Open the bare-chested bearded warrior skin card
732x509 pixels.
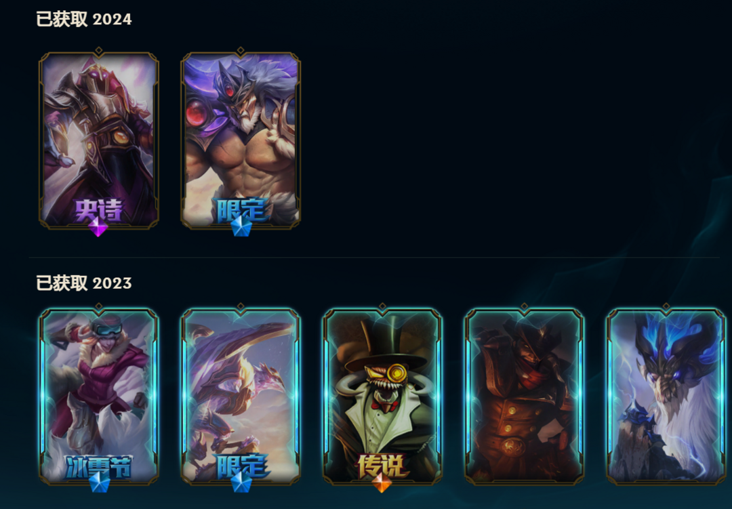241,140
